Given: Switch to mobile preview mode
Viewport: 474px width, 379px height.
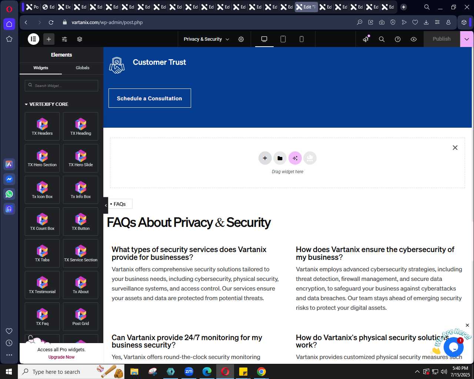Looking at the screenshot, I should point(301,39).
